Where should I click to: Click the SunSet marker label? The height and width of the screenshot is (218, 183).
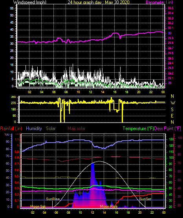pyautogui.click(x=145, y=199)
